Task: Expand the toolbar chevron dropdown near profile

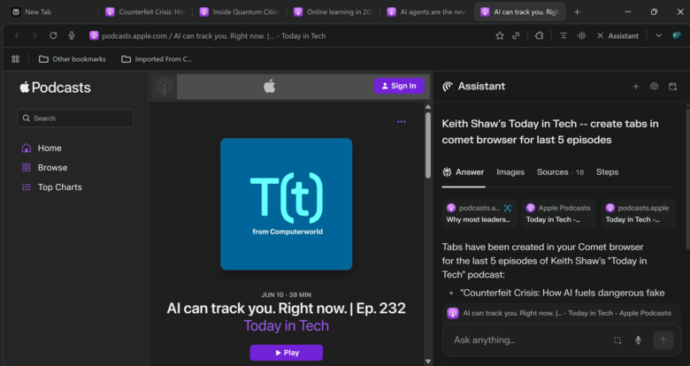Action: click(x=658, y=35)
